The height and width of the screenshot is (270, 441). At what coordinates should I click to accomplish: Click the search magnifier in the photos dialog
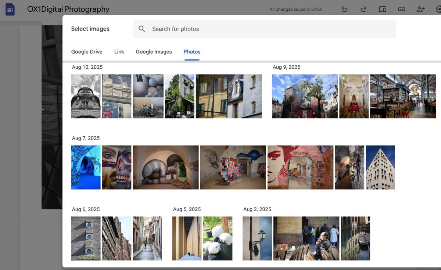click(142, 28)
